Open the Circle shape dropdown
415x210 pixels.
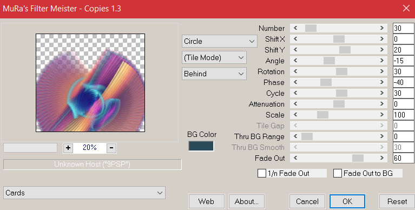coord(220,41)
